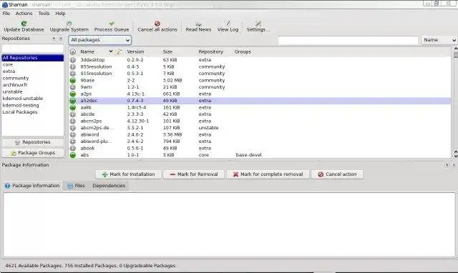This screenshot has width=458, height=273.
Task: Click the Name column sort arrow
Action: (x=111, y=51)
